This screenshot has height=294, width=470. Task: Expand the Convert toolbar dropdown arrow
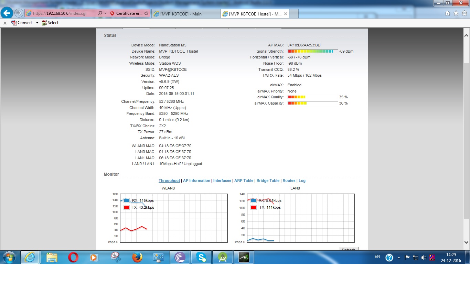tap(37, 23)
